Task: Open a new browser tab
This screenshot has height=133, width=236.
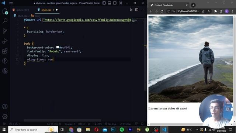Action: (x=193, y=5)
